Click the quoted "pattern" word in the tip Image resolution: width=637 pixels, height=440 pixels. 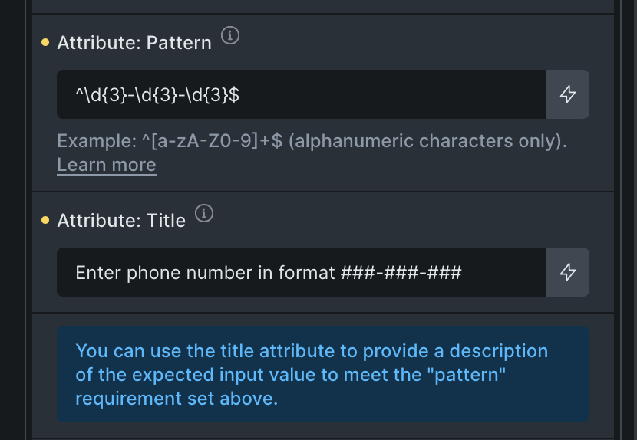[471, 376]
